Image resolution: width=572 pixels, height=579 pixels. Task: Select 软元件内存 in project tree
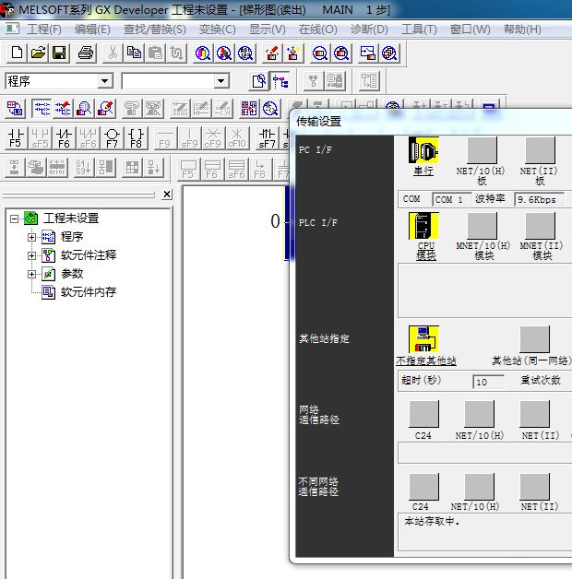tap(89, 292)
